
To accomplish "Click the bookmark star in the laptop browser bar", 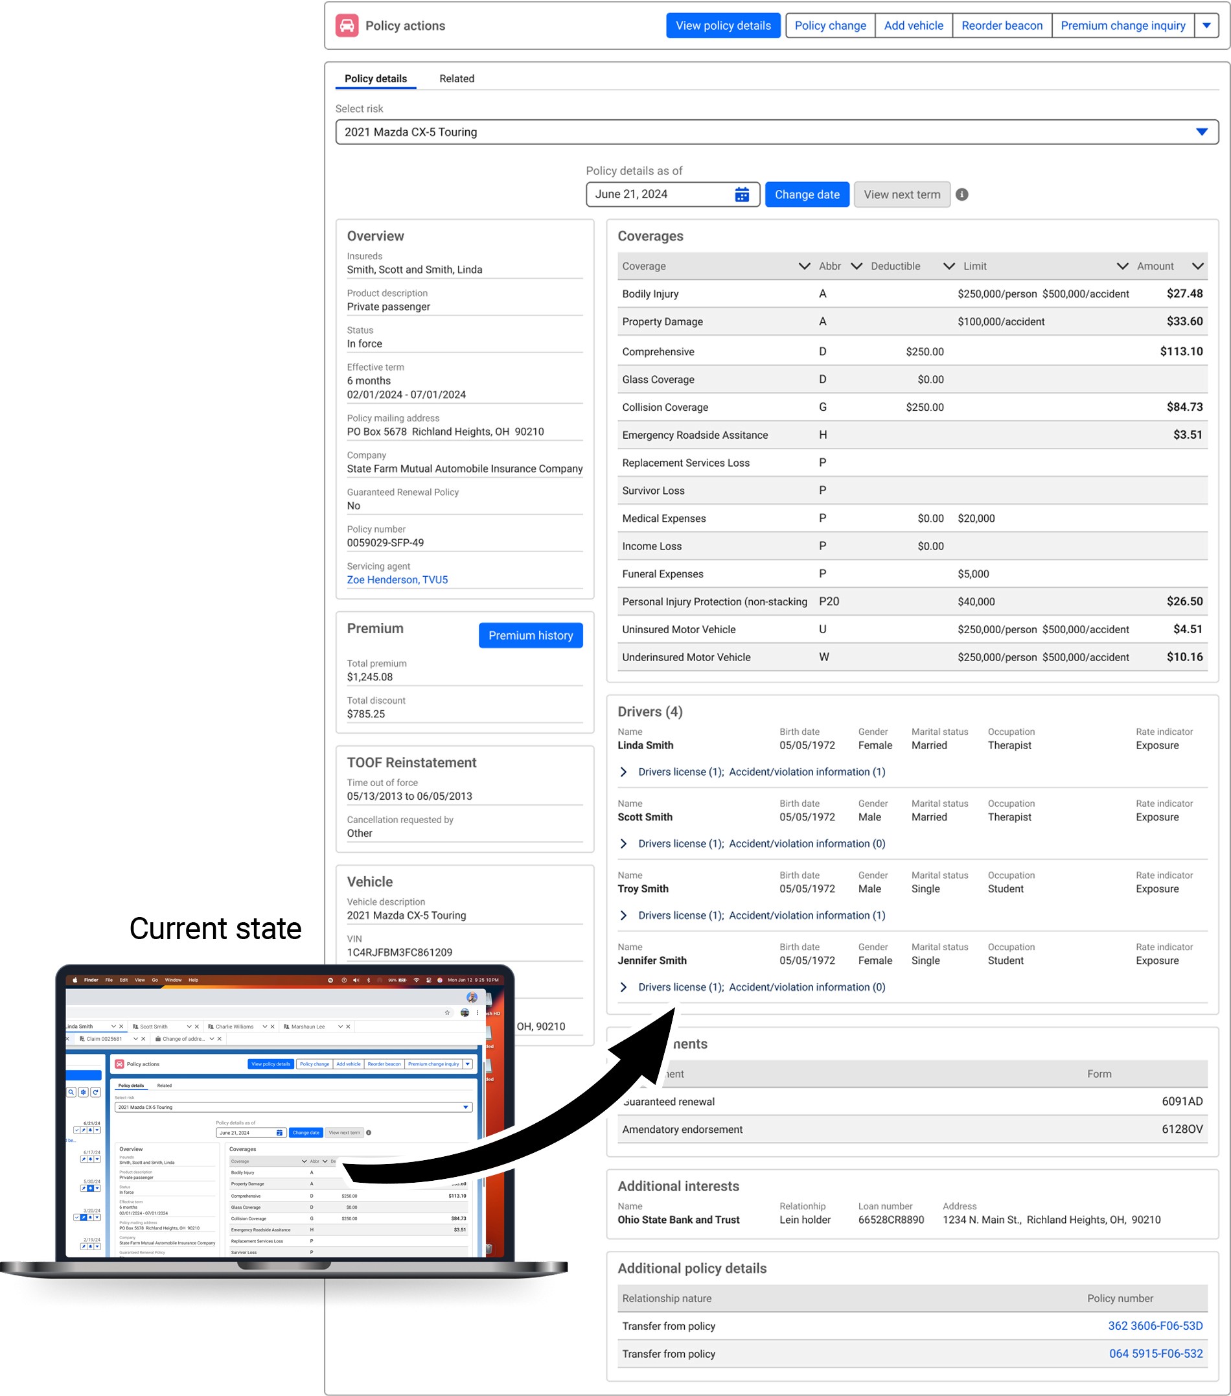I will pos(447,1013).
